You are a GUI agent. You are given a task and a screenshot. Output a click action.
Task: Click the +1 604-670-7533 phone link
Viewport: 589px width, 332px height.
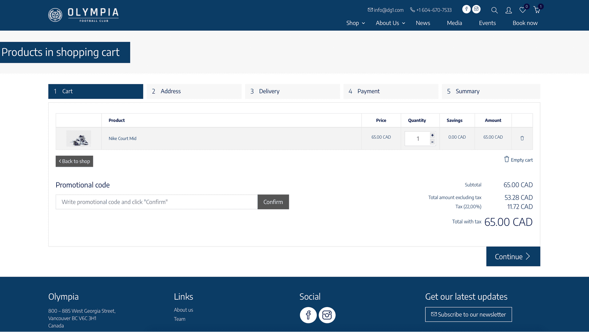pos(431,10)
